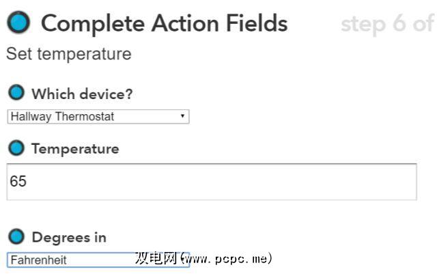
Task: Click the www.pcpc.me watermark URL
Action: pyautogui.click(x=229, y=259)
